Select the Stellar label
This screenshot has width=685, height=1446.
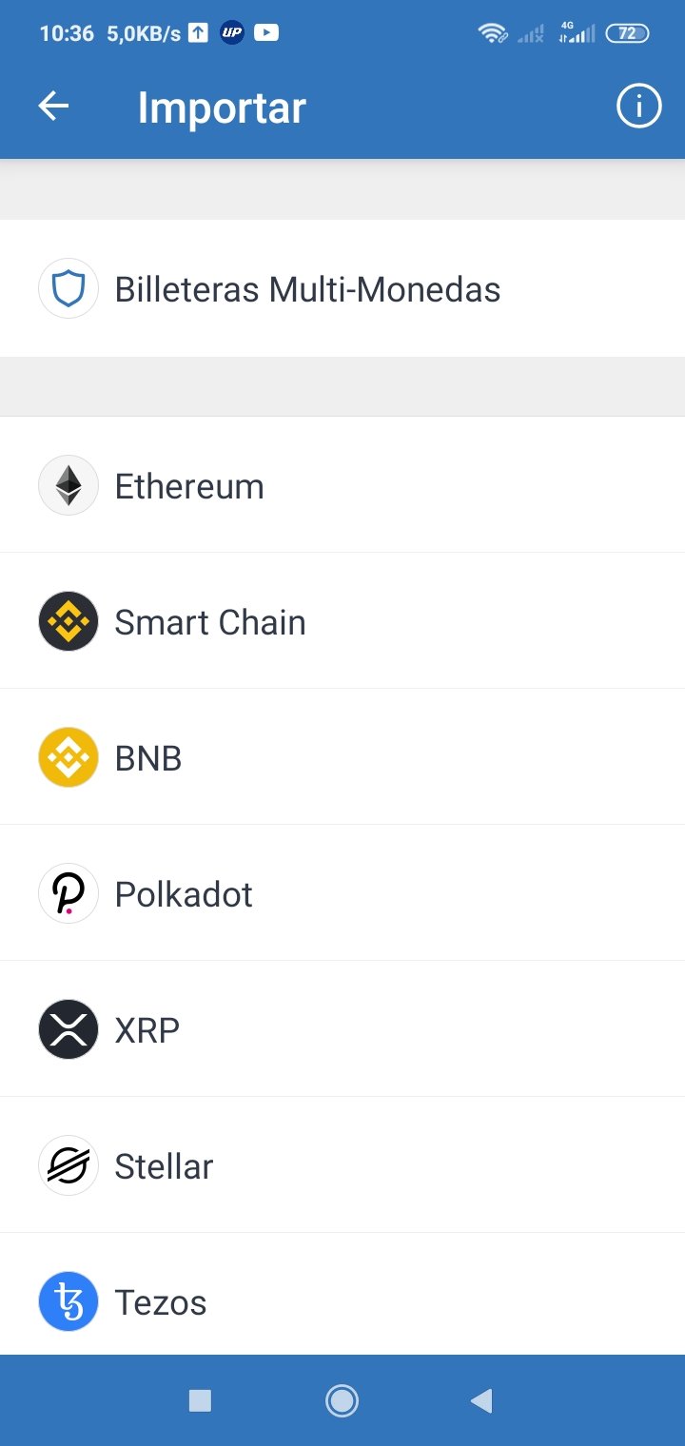(x=164, y=1166)
